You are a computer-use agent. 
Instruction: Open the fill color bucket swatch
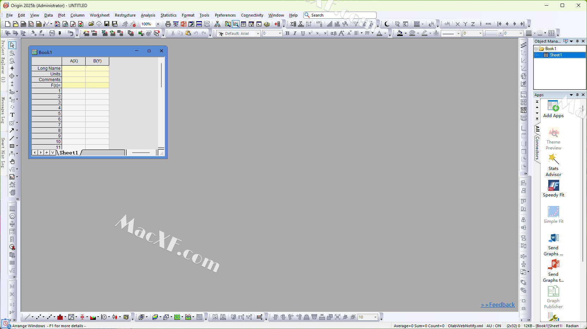coord(400,33)
